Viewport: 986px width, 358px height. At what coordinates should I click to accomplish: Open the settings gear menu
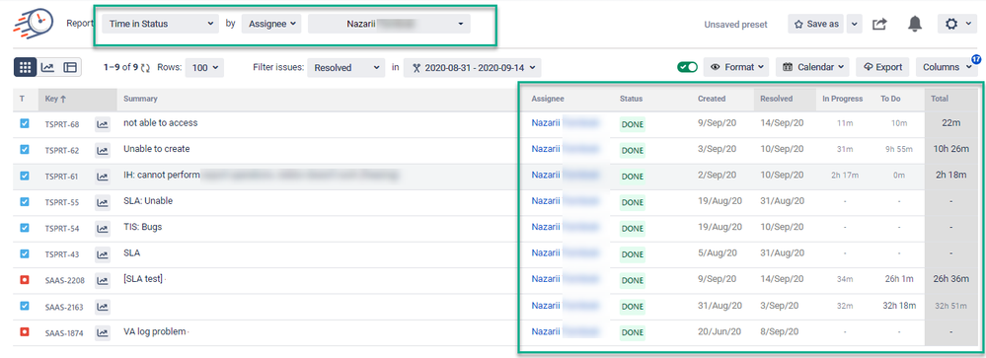pyautogui.click(x=957, y=24)
